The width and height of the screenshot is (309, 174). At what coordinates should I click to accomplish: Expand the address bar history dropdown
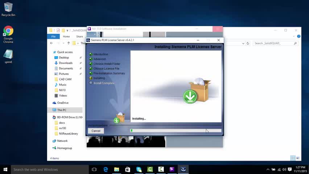pyautogui.click(x=243, y=43)
